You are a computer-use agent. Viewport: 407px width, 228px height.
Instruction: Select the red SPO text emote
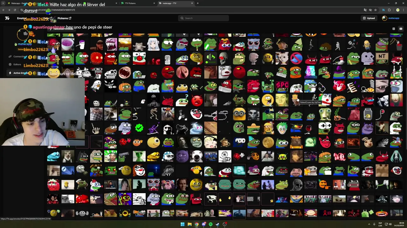(282, 85)
